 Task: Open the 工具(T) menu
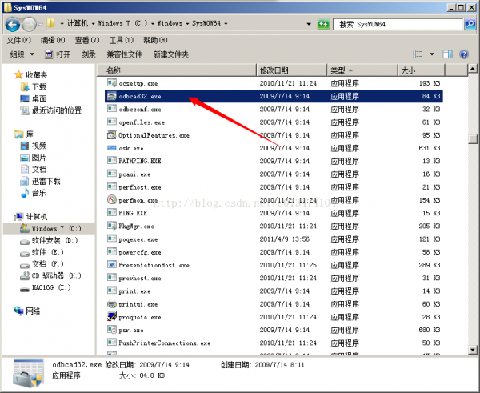122,40
